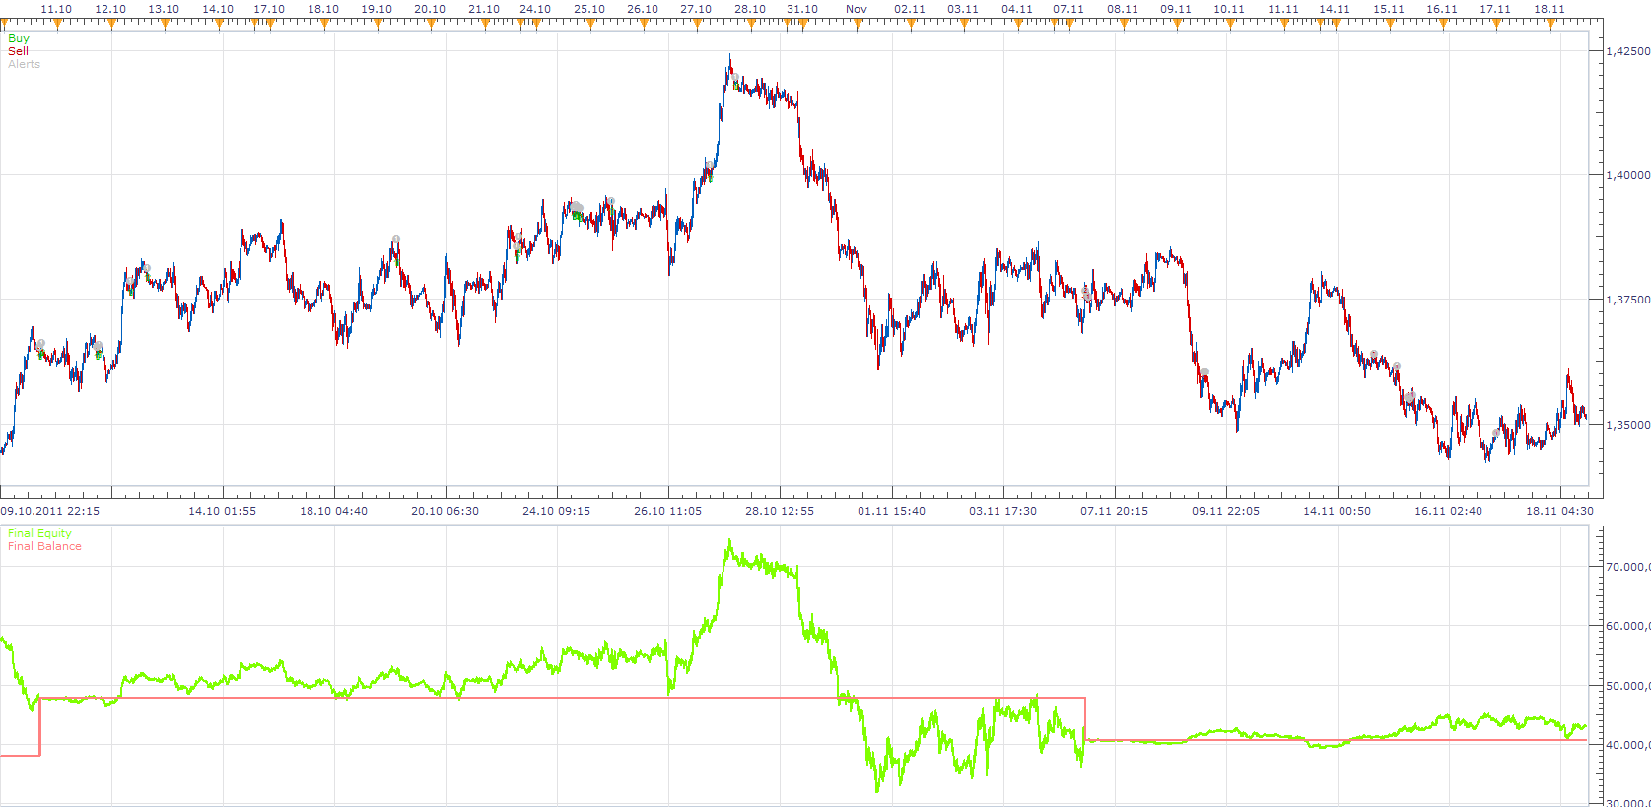Click the 40.000 equity axis label

pos(1628,745)
